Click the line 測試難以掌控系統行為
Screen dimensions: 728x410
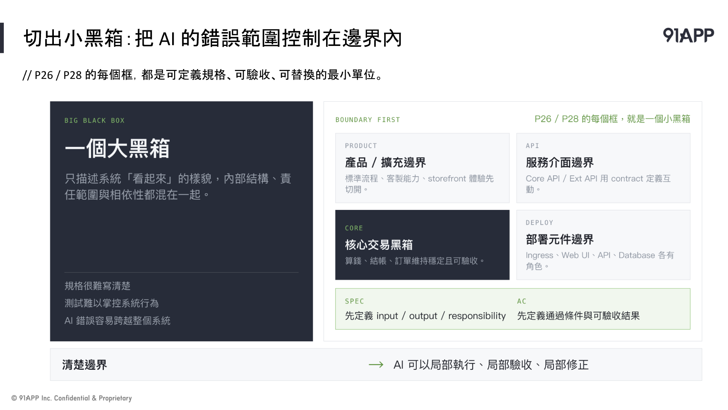(x=111, y=303)
